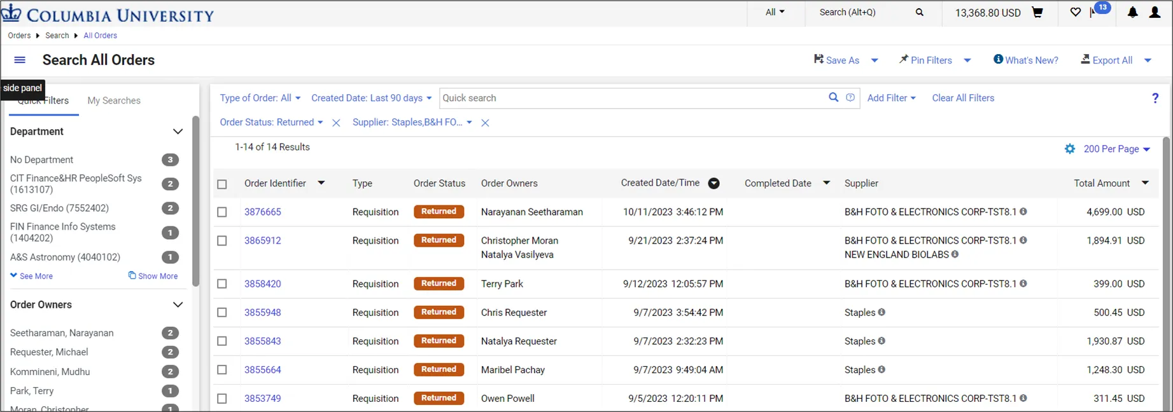1173x412 pixels.
Task: Check the box for order 3853749
Action: click(222, 399)
